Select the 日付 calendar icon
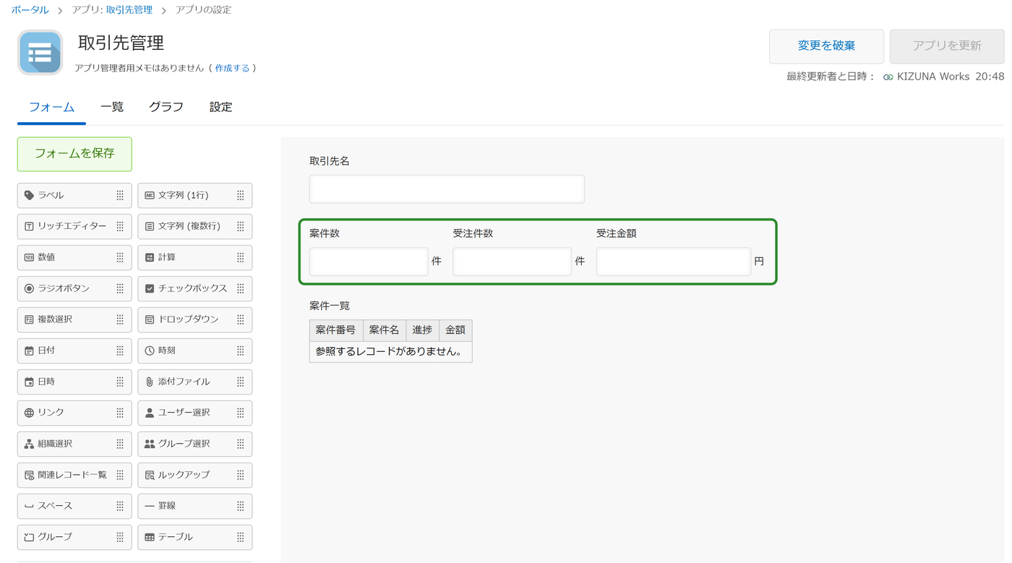Image resolution: width=1012 pixels, height=563 pixels. pos(29,351)
